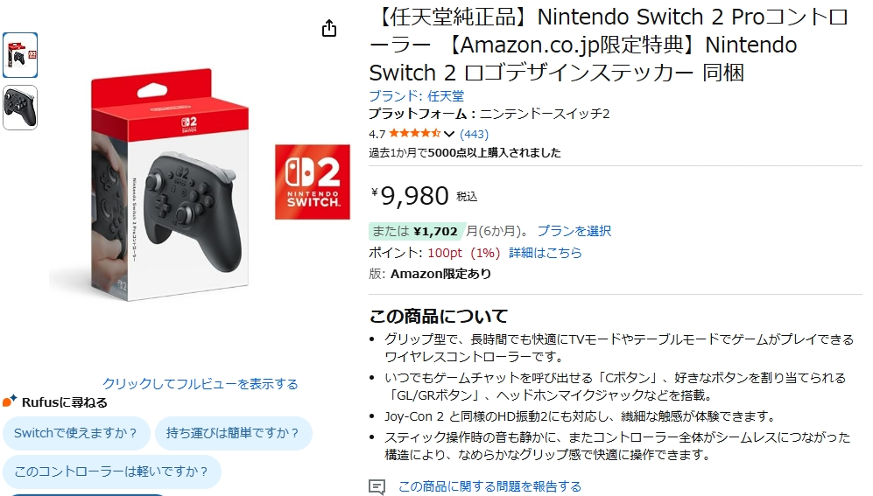This screenshot has width=873, height=496.
Task: Click プランを選択 installment plan link
Action: tap(574, 231)
